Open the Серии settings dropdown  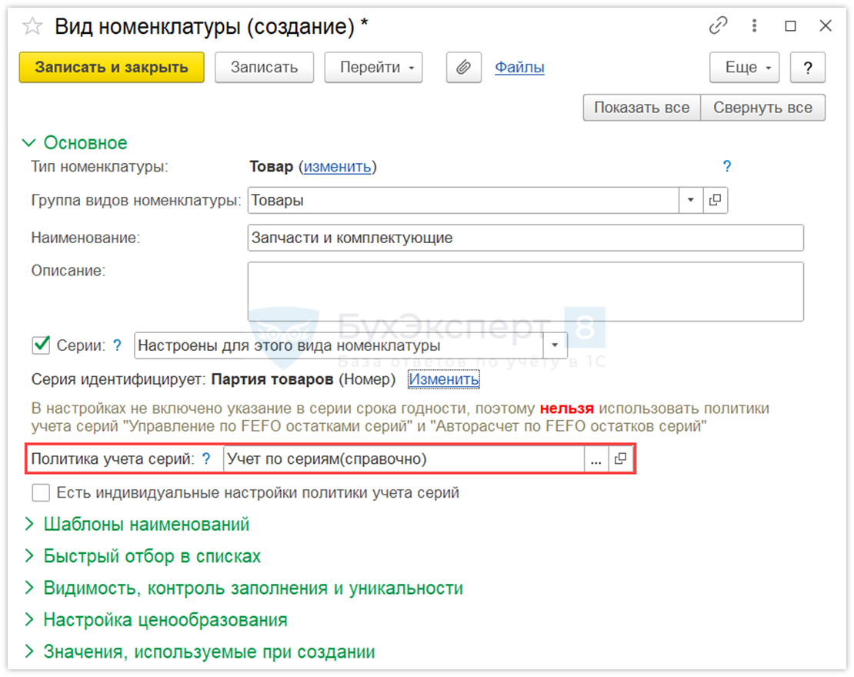(x=555, y=345)
